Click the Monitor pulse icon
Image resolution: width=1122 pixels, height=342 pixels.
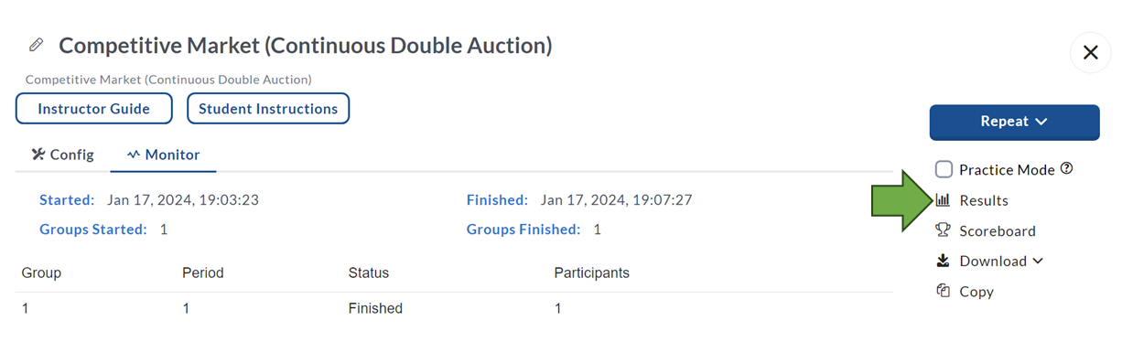[x=134, y=155]
